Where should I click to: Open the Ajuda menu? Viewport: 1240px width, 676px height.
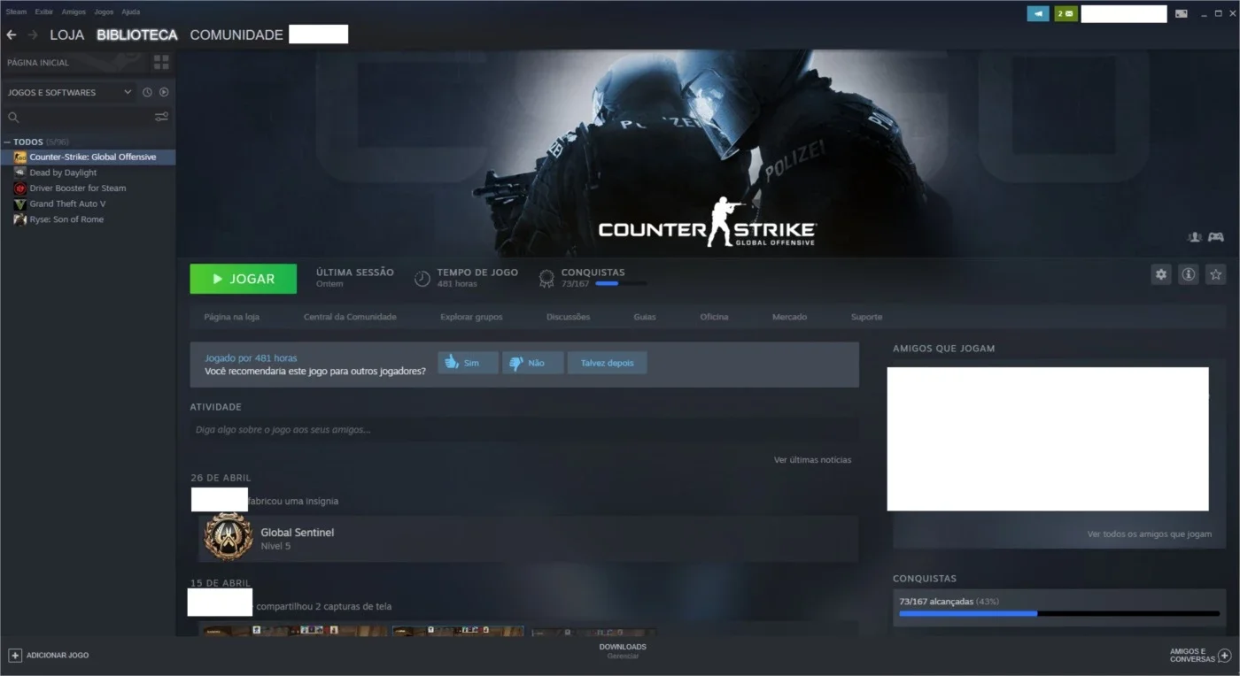click(x=130, y=12)
